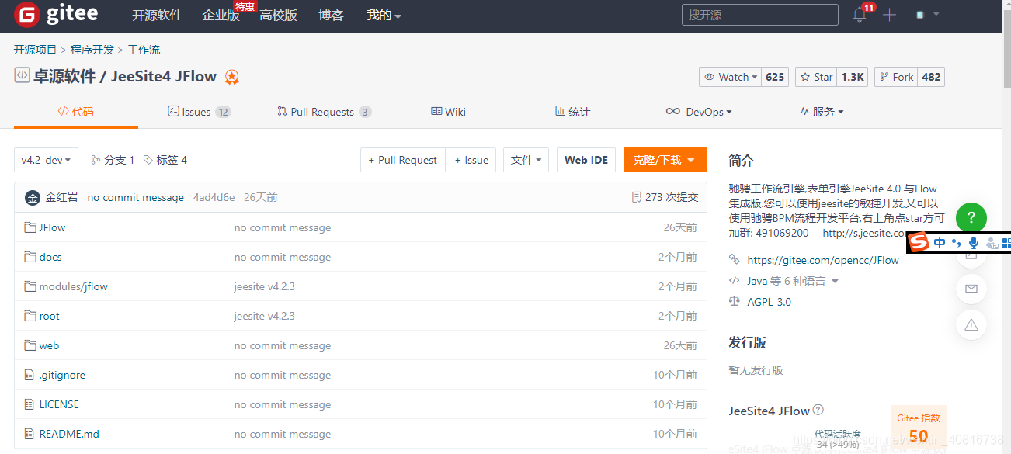Viewport: 1011px width, 454px height.
Task: Click the recommended project badge icon
Action: click(231, 77)
